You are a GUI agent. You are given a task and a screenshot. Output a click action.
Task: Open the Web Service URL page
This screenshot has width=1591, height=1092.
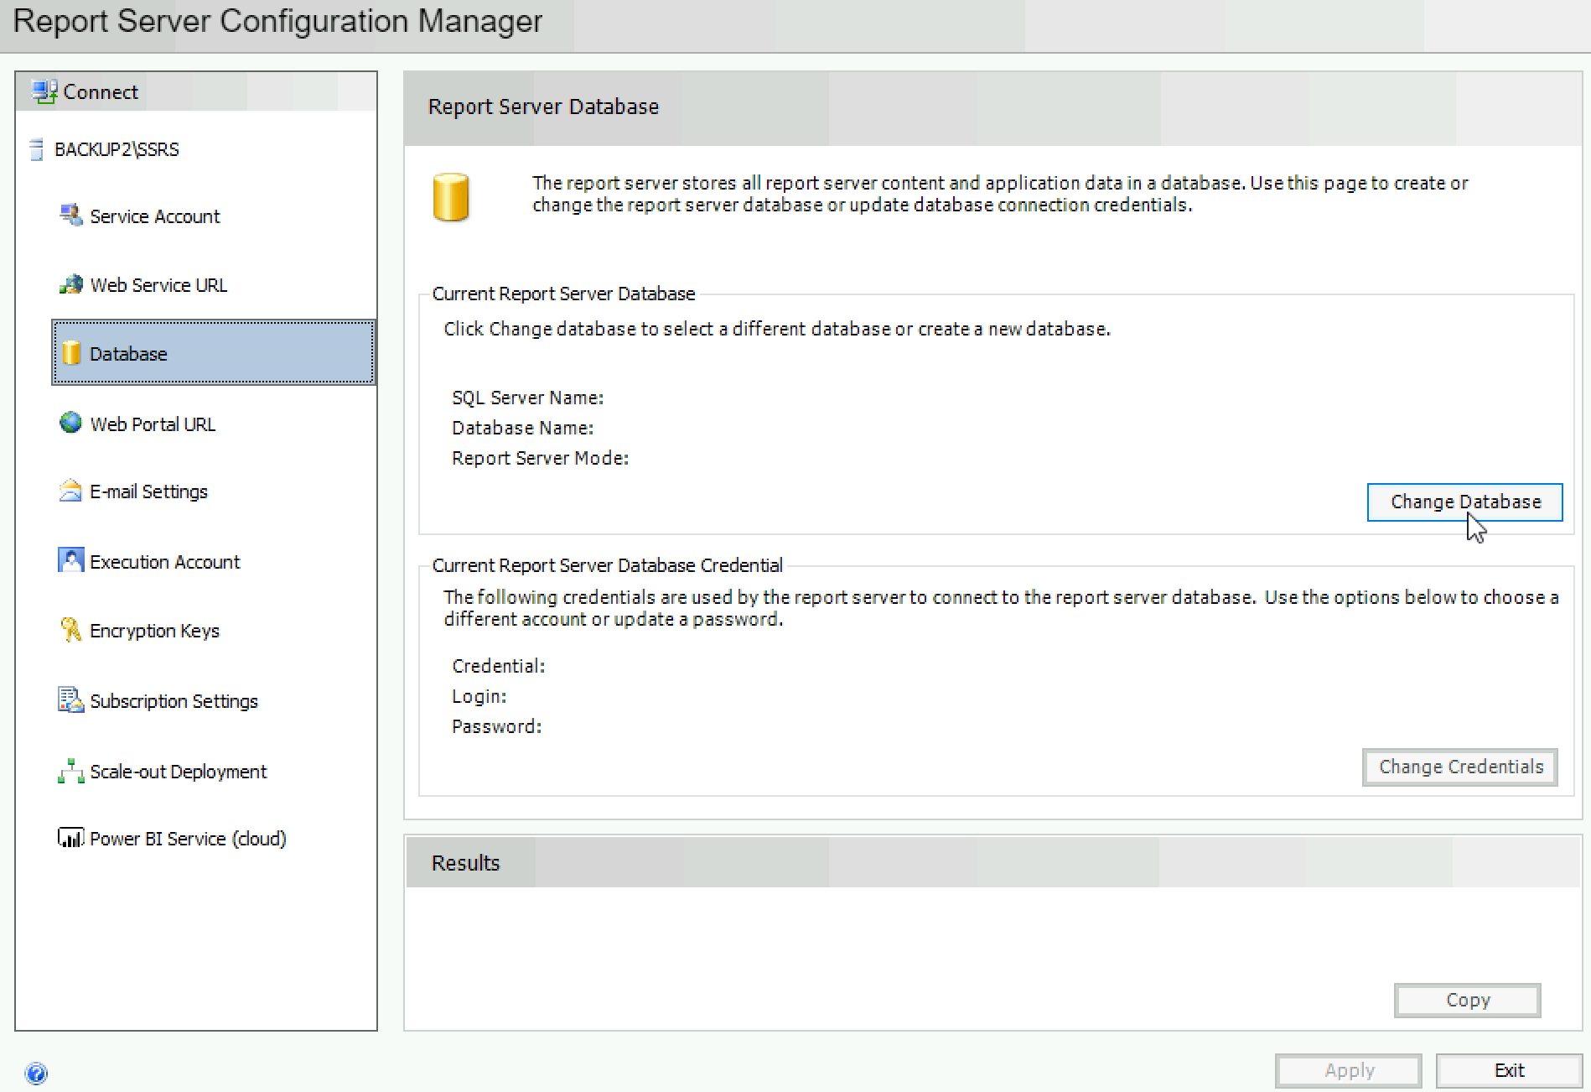click(x=158, y=285)
